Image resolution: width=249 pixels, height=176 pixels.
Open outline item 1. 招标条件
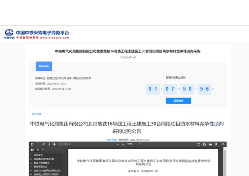click(x=37, y=155)
